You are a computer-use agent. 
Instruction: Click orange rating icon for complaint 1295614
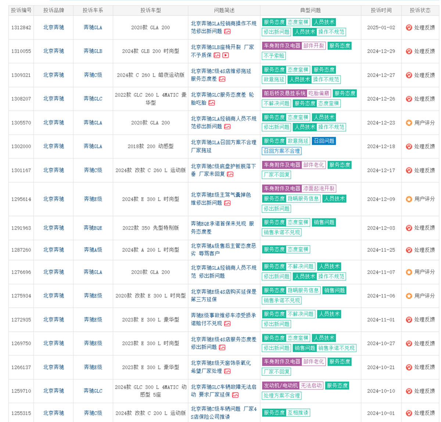pos(409,199)
